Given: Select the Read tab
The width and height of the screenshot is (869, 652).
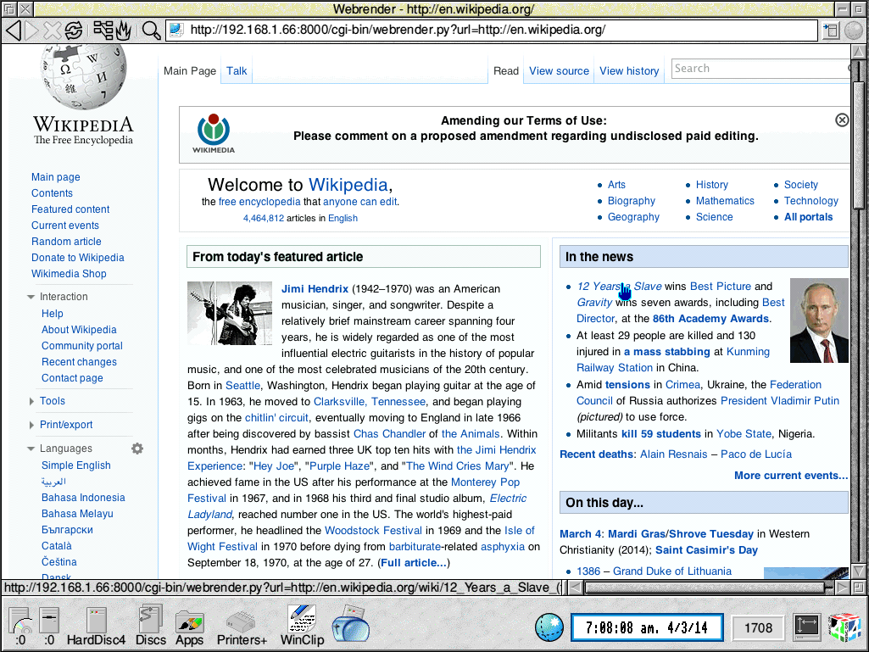Looking at the screenshot, I should click(506, 71).
